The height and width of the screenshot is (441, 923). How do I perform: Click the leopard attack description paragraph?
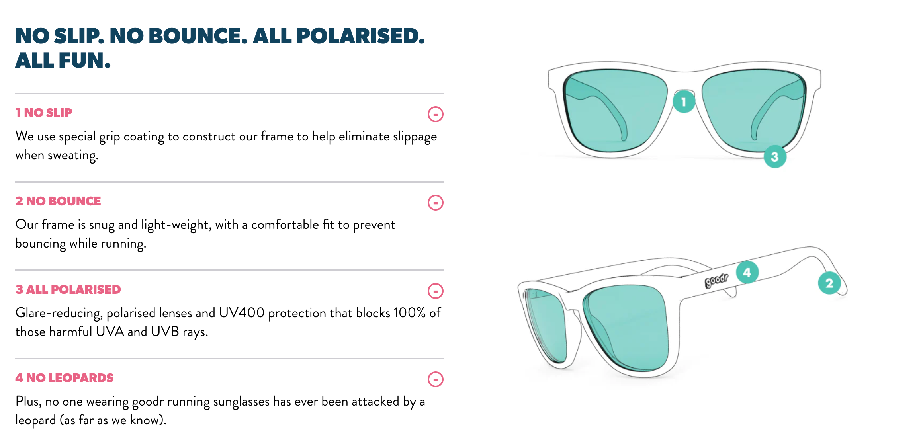220,411
